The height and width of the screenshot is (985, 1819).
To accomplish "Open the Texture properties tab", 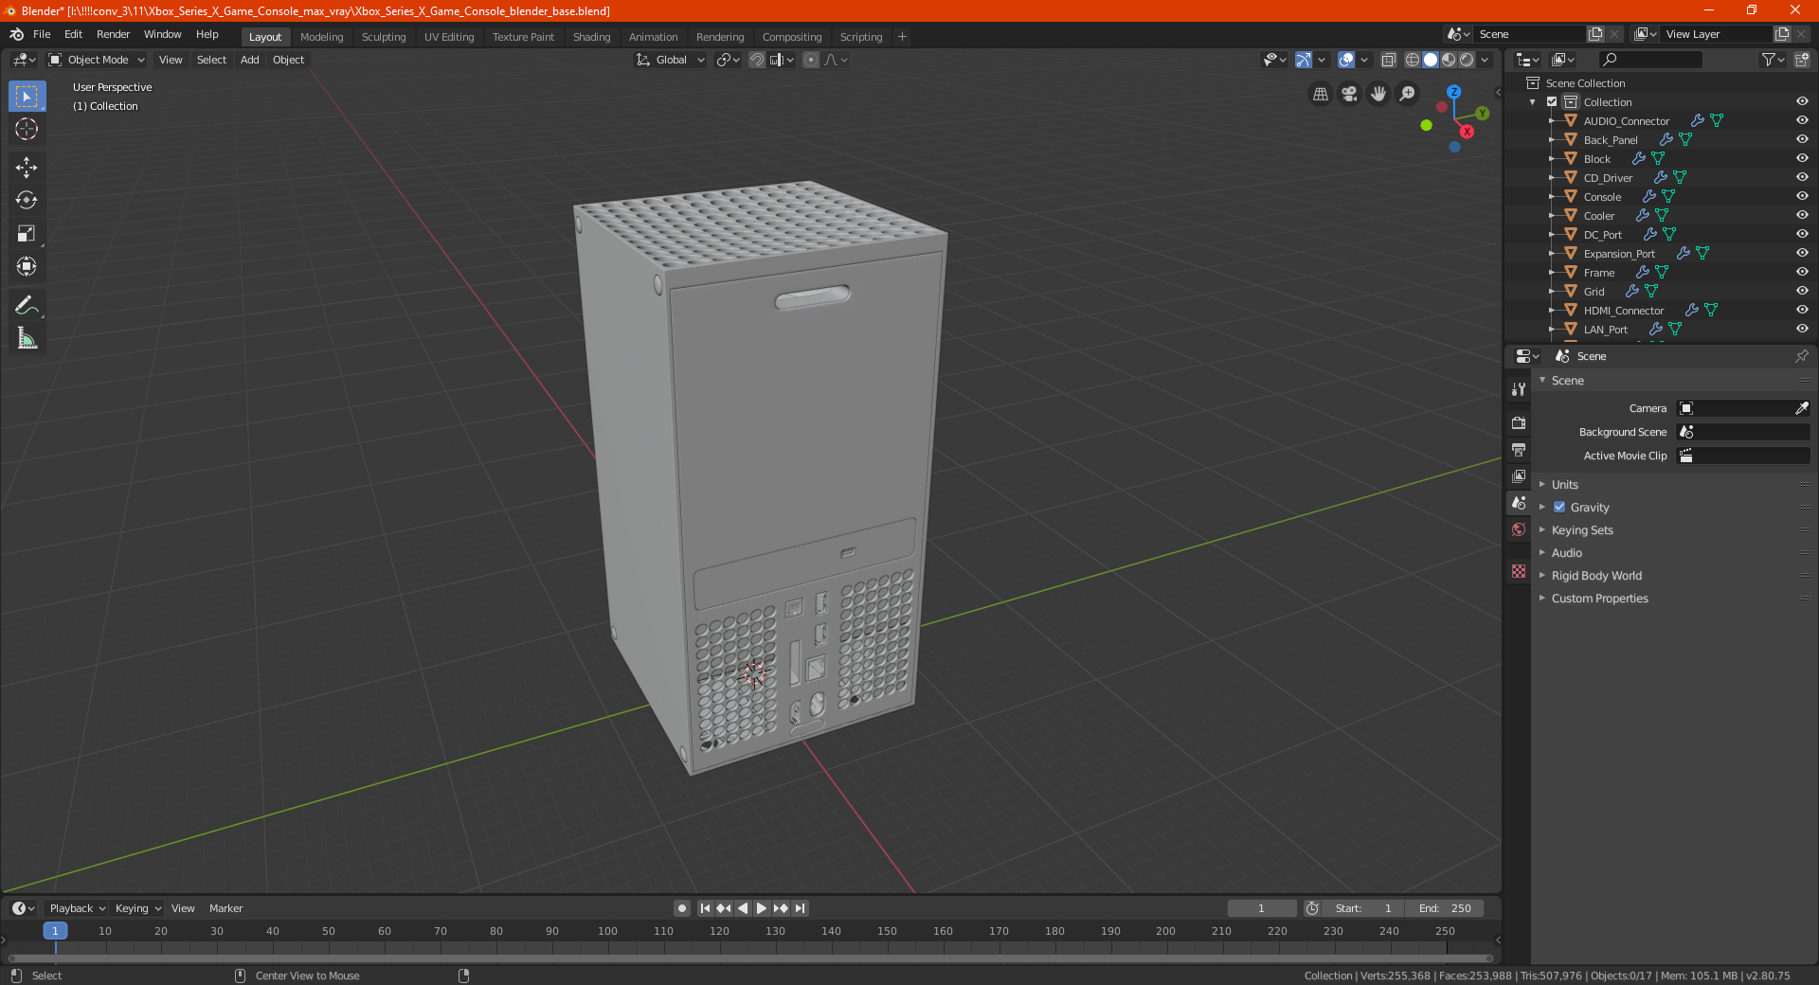I will click(1519, 571).
